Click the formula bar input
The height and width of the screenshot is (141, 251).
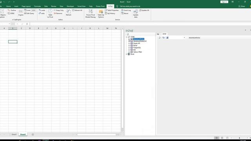click(140, 24)
